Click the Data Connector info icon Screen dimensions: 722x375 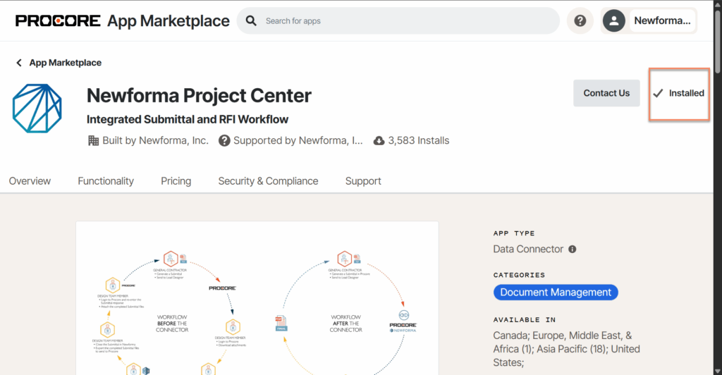tap(573, 249)
